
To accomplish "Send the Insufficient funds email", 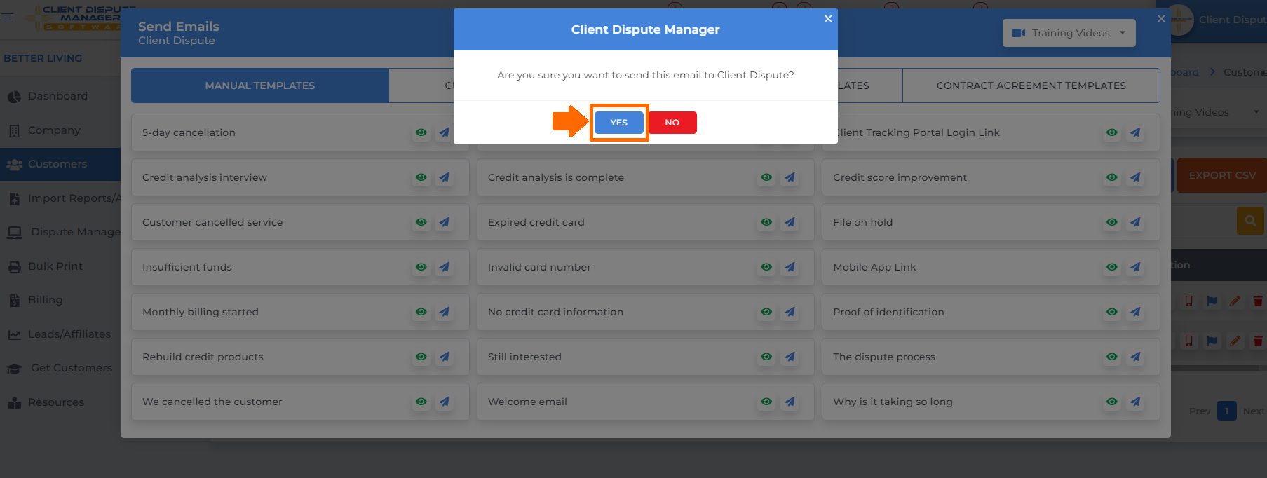I will 445,267.
